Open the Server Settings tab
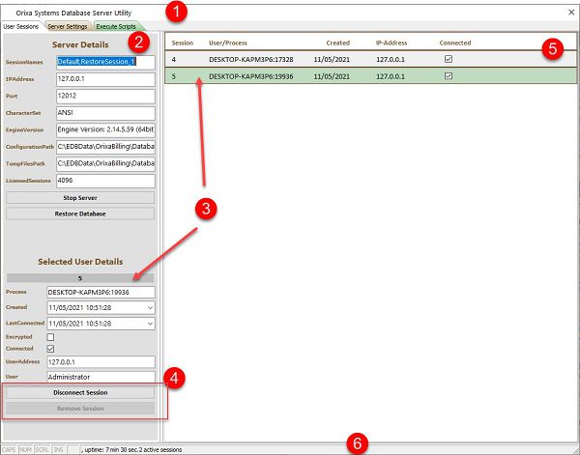 tap(68, 27)
